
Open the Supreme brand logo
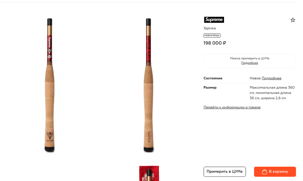click(x=214, y=20)
